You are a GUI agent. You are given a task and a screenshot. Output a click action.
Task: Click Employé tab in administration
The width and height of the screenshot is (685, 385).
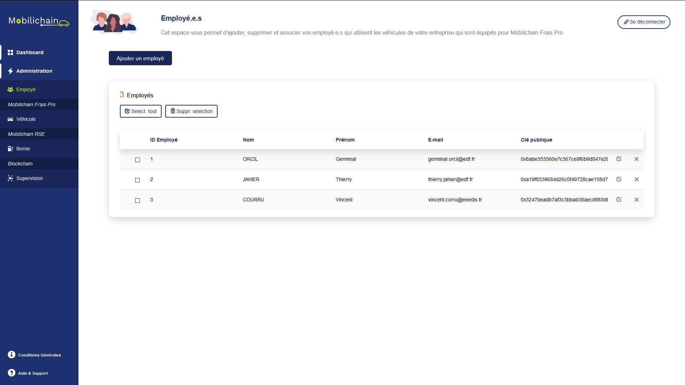(x=26, y=89)
